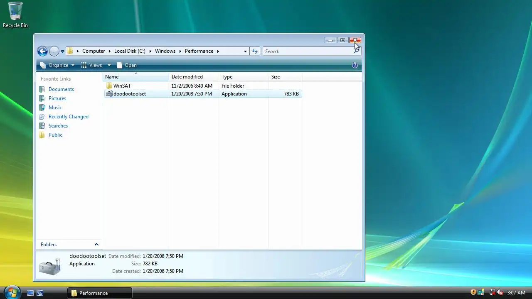Click Open in the toolbar
The image size is (532, 299).
pyautogui.click(x=127, y=65)
